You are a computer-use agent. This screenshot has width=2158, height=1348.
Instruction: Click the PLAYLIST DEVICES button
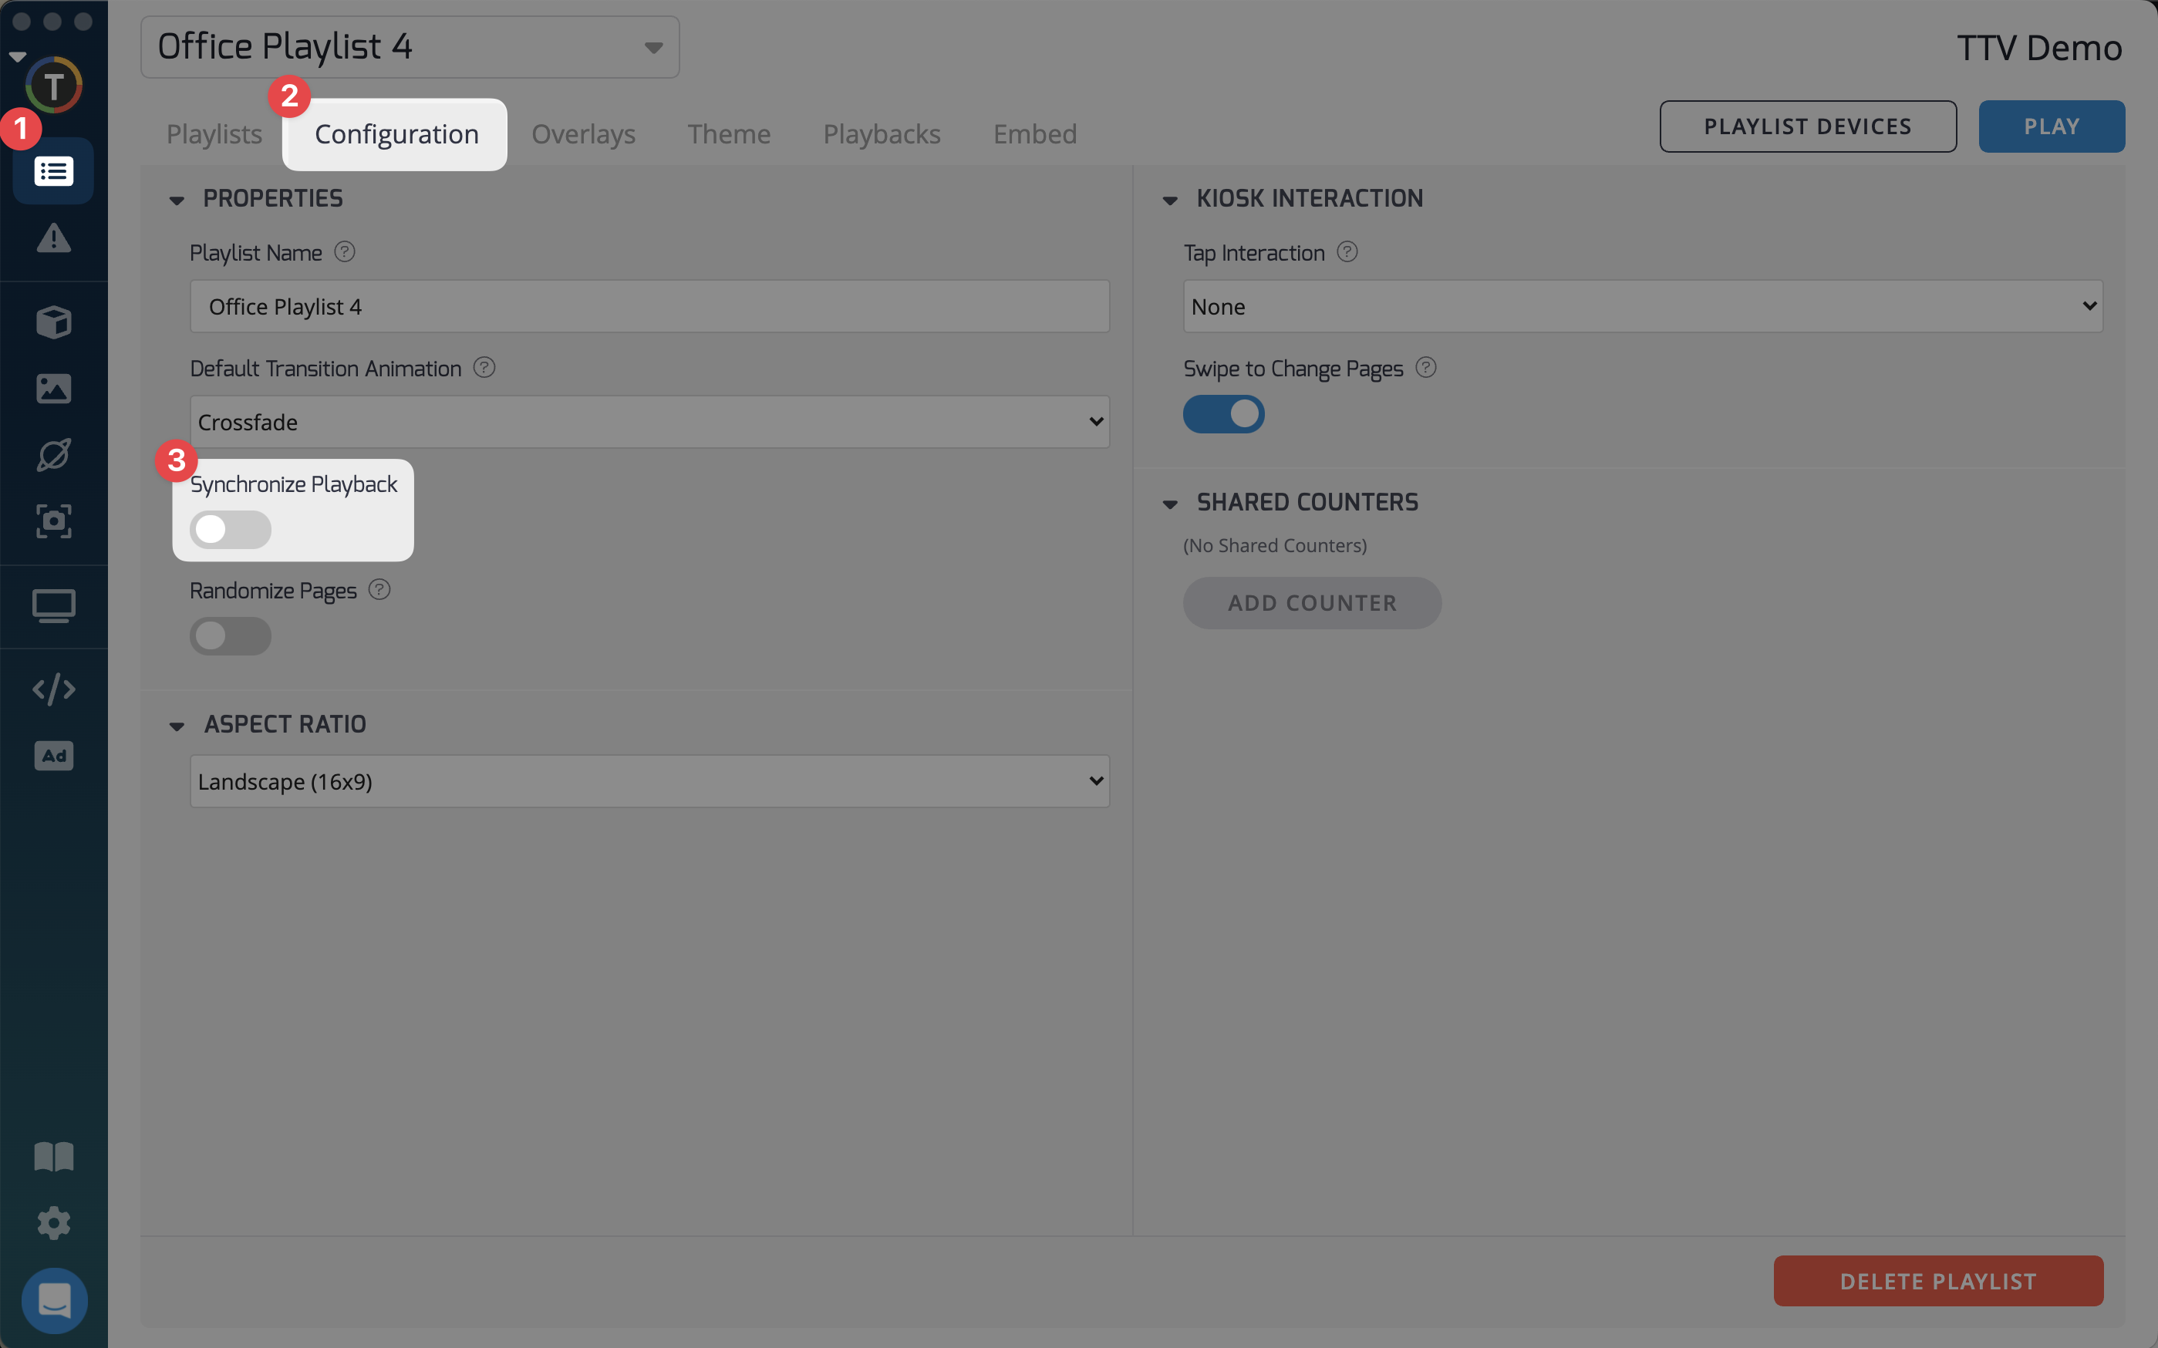pos(1807,126)
